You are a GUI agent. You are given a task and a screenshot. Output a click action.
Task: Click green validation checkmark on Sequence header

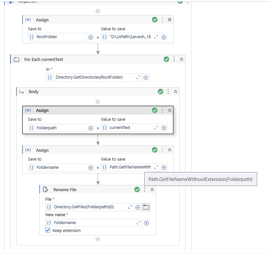point(180,2)
